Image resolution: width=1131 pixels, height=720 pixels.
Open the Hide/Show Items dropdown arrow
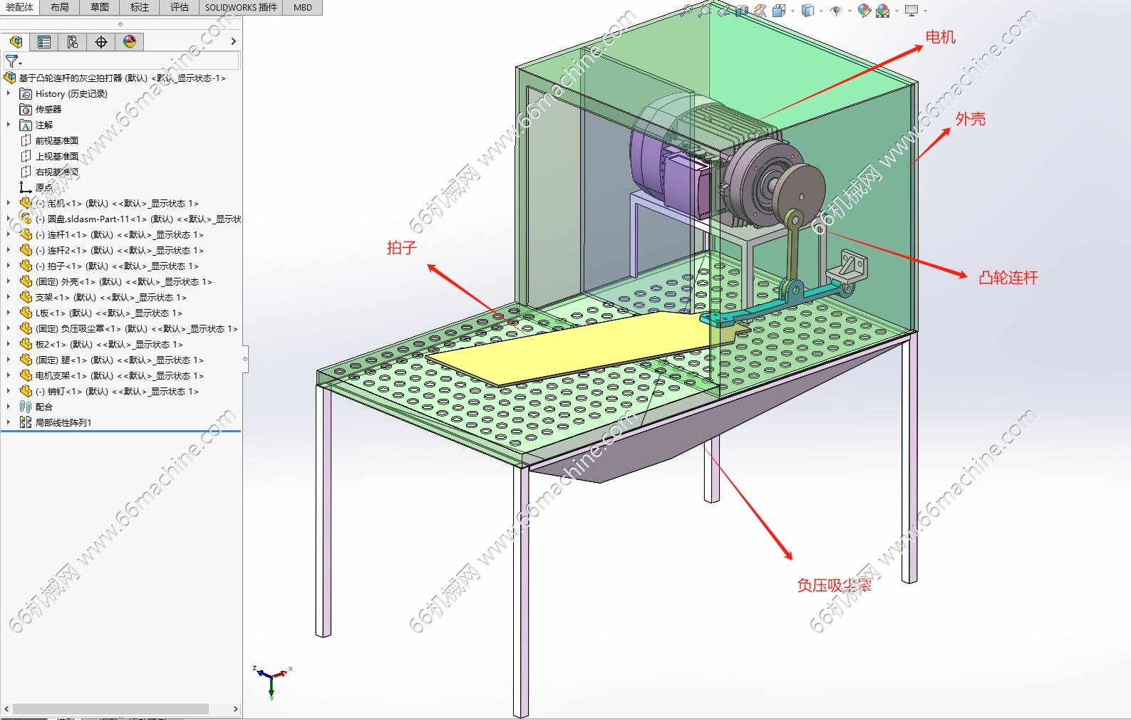click(849, 11)
